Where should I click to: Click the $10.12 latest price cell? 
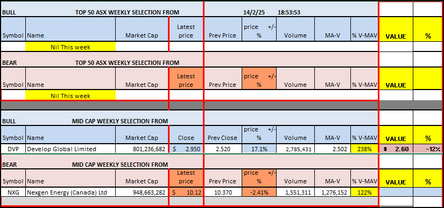(x=186, y=192)
